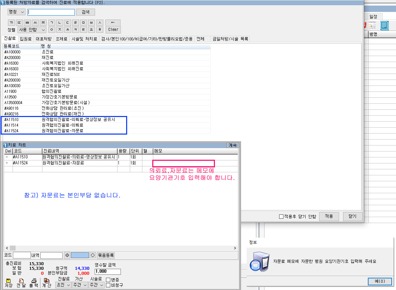Click the 검색 search button

[85, 12]
